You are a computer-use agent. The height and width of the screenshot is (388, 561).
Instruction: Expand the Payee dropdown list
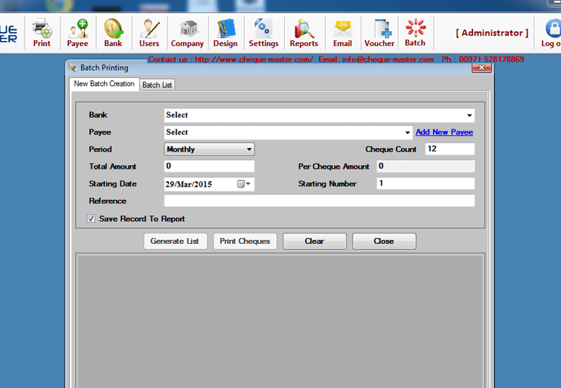[x=407, y=132]
